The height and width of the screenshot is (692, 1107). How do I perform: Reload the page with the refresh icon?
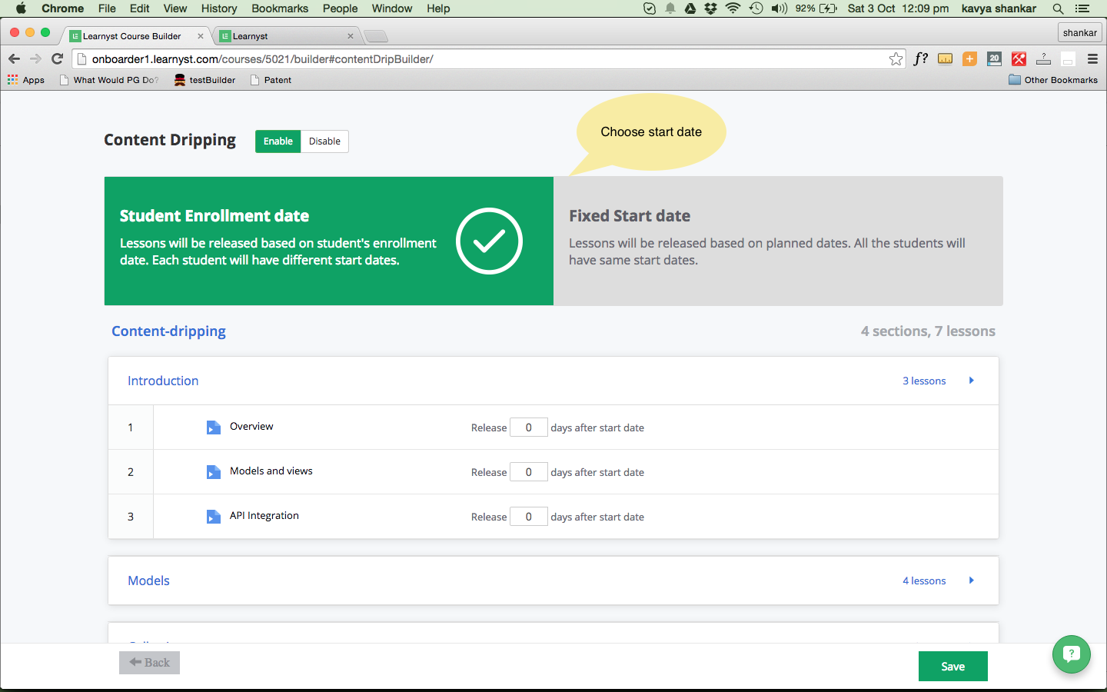pos(57,59)
